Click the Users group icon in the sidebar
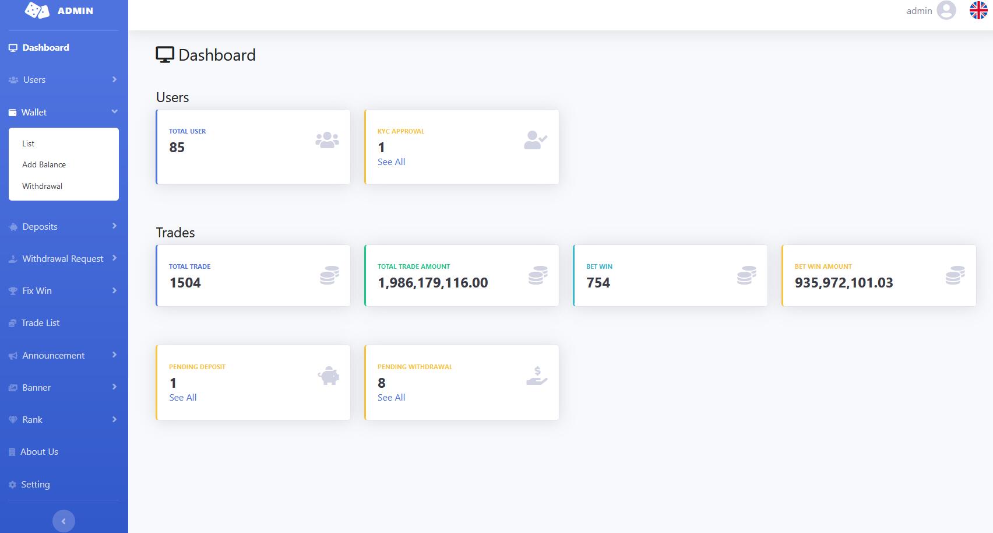 (13, 80)
